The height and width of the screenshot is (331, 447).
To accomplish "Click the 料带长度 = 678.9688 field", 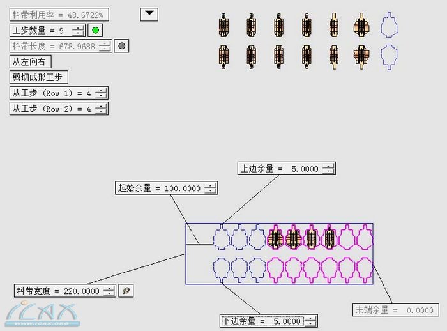I will coord(61,46).
